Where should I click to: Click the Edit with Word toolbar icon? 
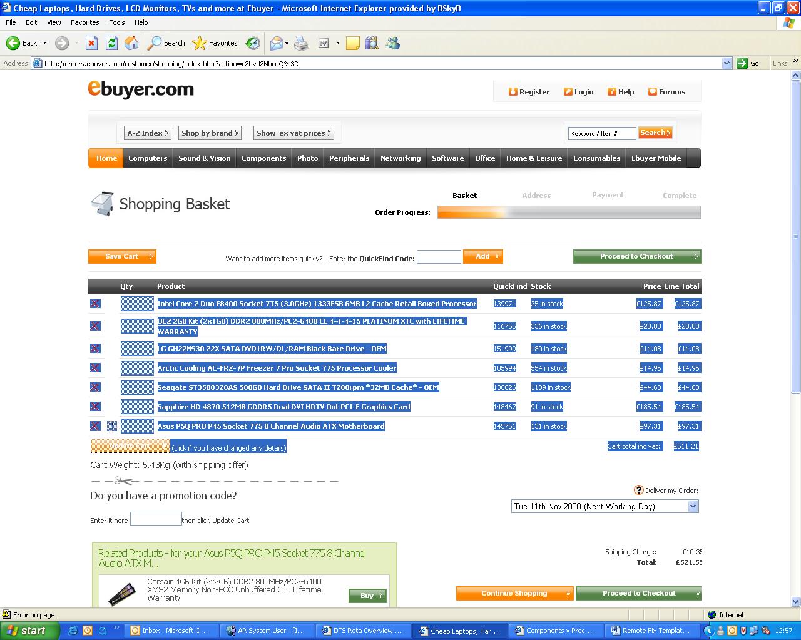click(324, 43)
